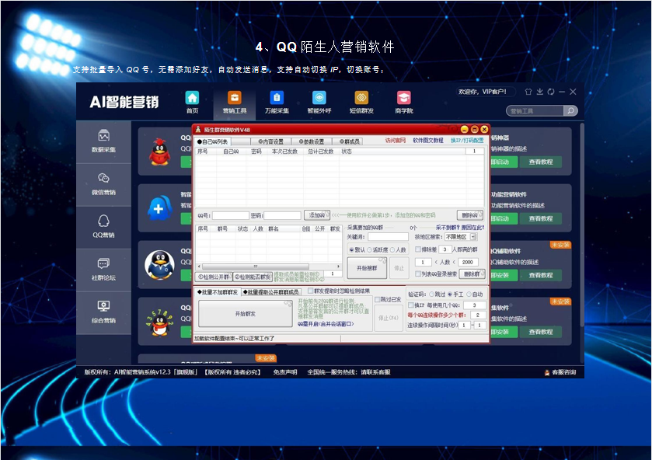Select 微信营销 in the left sidebar
Image resolution: width=652 pixels, height=460 pixels.
click(x=103, y=184)
